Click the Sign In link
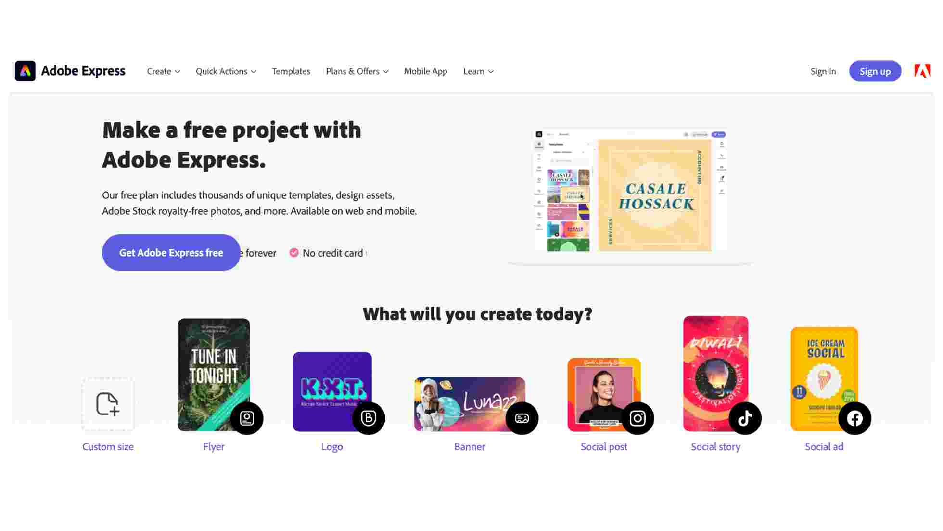This screenshot has height=531, width=943. tap(823, 71)
